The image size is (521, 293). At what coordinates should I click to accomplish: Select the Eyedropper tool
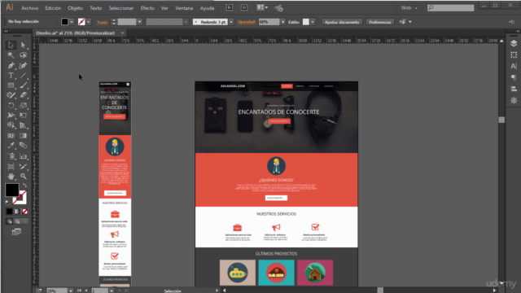tap(11, 146)
